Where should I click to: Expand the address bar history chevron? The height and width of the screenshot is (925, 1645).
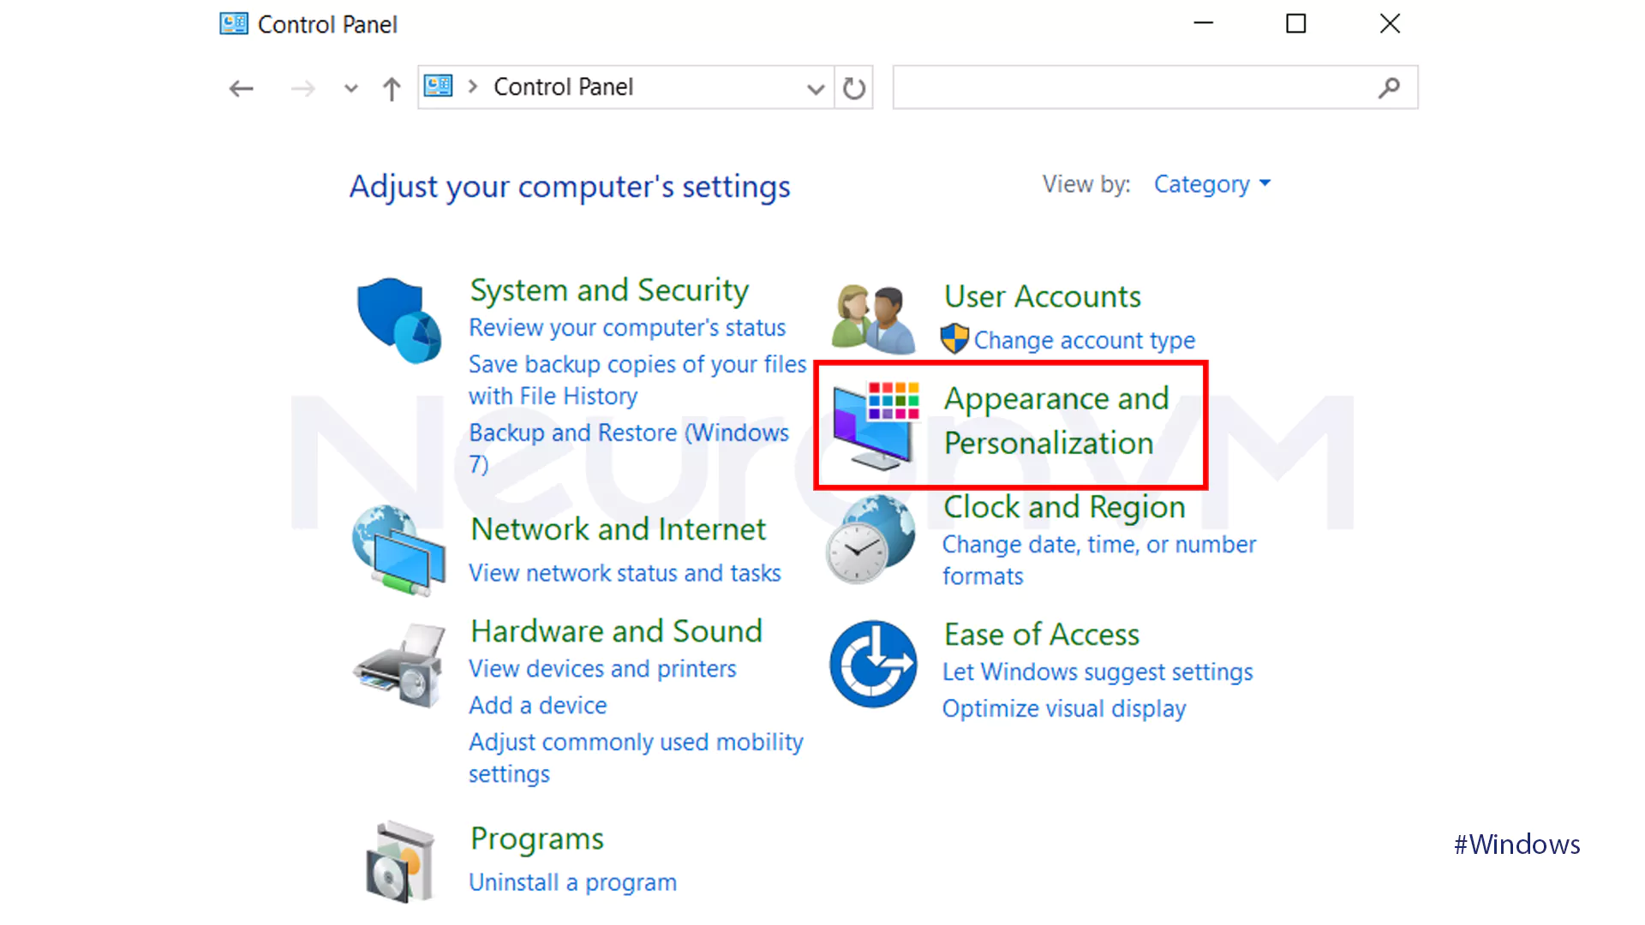point(814,87)
